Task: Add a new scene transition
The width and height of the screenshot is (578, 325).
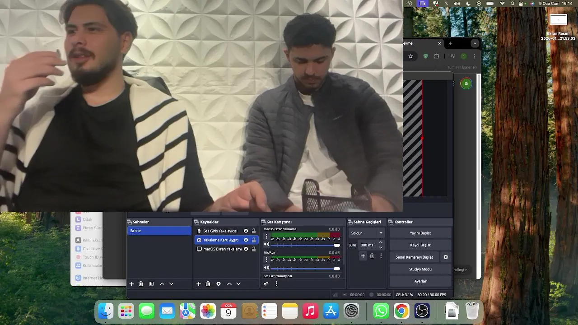Action: click(363, 256)
